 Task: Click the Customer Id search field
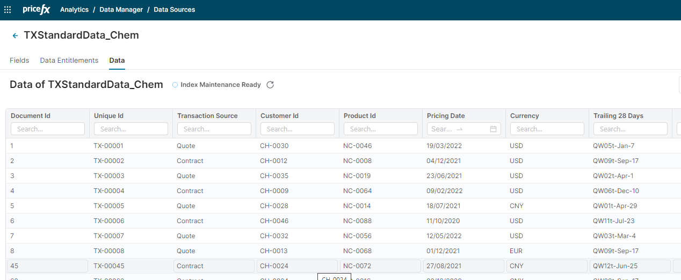click(298, 129)
